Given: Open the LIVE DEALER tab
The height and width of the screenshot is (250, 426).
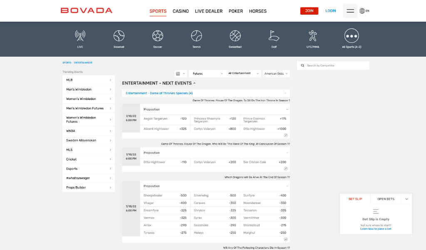Looking at the screenshot, I should click(x=209, y=11).
